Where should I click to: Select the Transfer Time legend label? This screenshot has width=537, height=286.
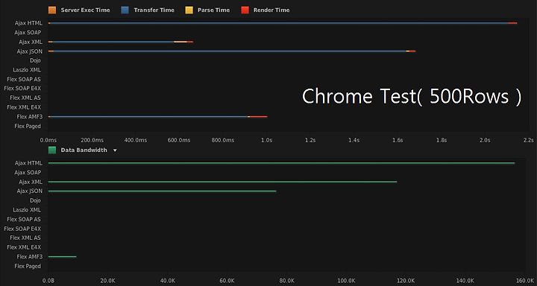click(154, 10)
